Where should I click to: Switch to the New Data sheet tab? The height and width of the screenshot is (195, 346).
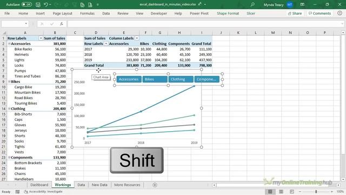(x=99, y=185)
